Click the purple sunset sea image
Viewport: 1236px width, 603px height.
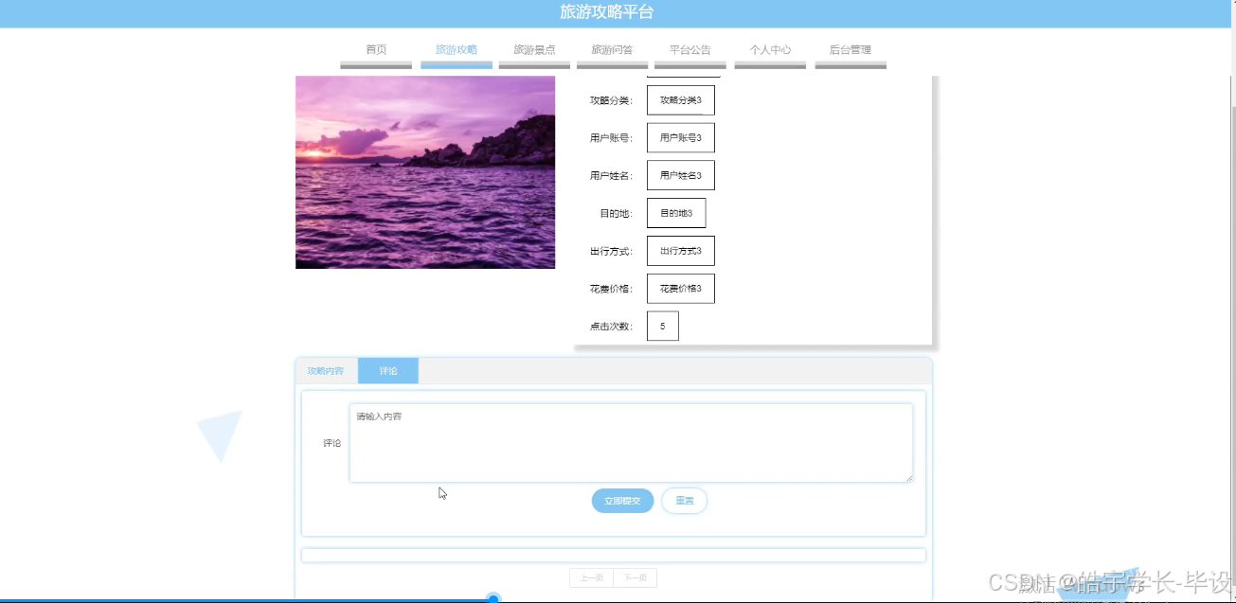[x=425, y=172]
